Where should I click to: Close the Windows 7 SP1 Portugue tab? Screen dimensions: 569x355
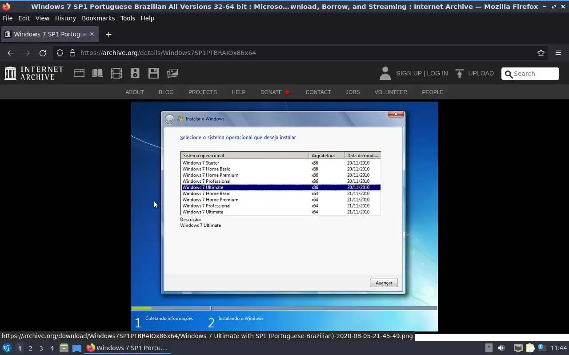[x=92, y=34]
